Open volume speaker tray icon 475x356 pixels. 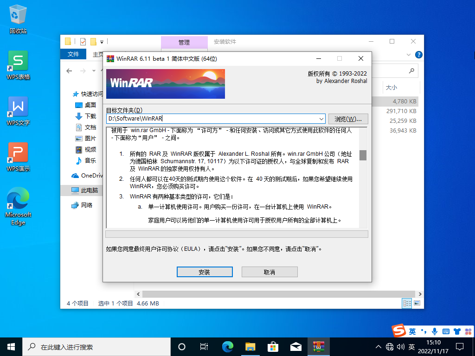coord(400,347)
